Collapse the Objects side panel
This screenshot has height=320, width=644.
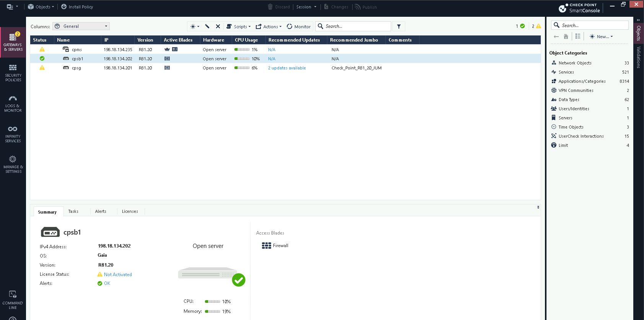[638, 20]
